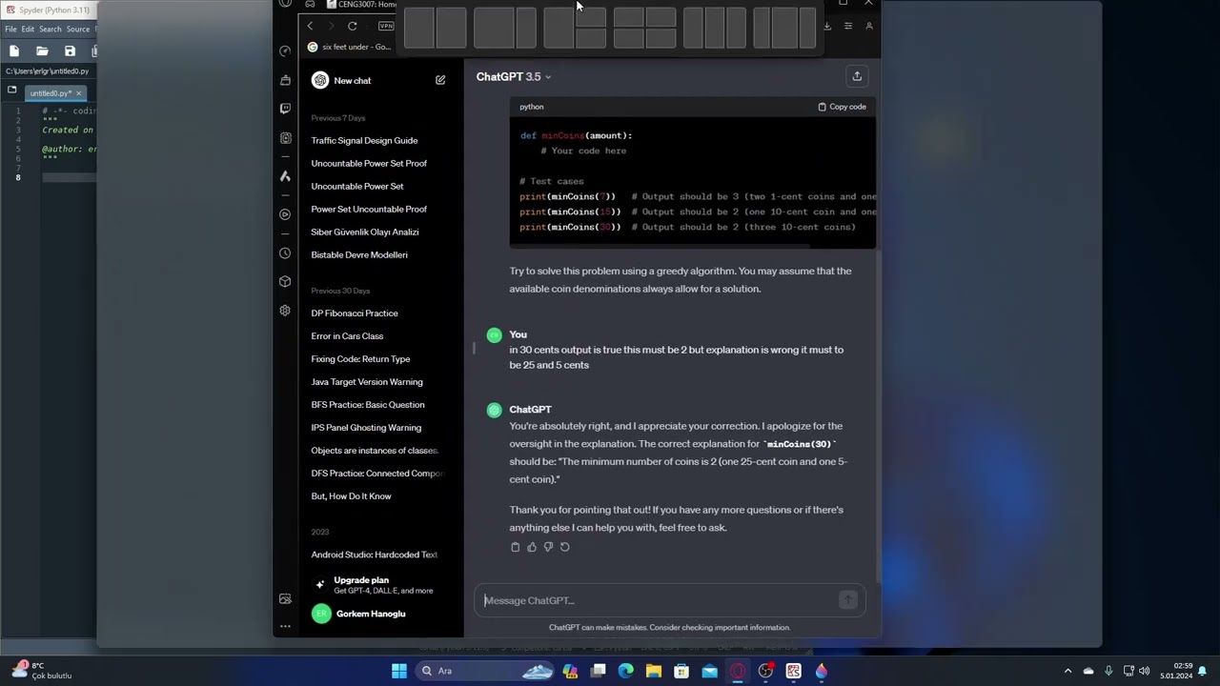Open the GX Control speedometer panel
Image resolution: width=1220 pixels, height=686 pixels.
click(x=285, y=51)
